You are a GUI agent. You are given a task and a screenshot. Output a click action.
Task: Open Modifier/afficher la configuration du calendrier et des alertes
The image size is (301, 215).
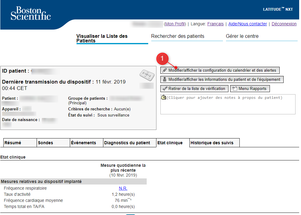220,70
